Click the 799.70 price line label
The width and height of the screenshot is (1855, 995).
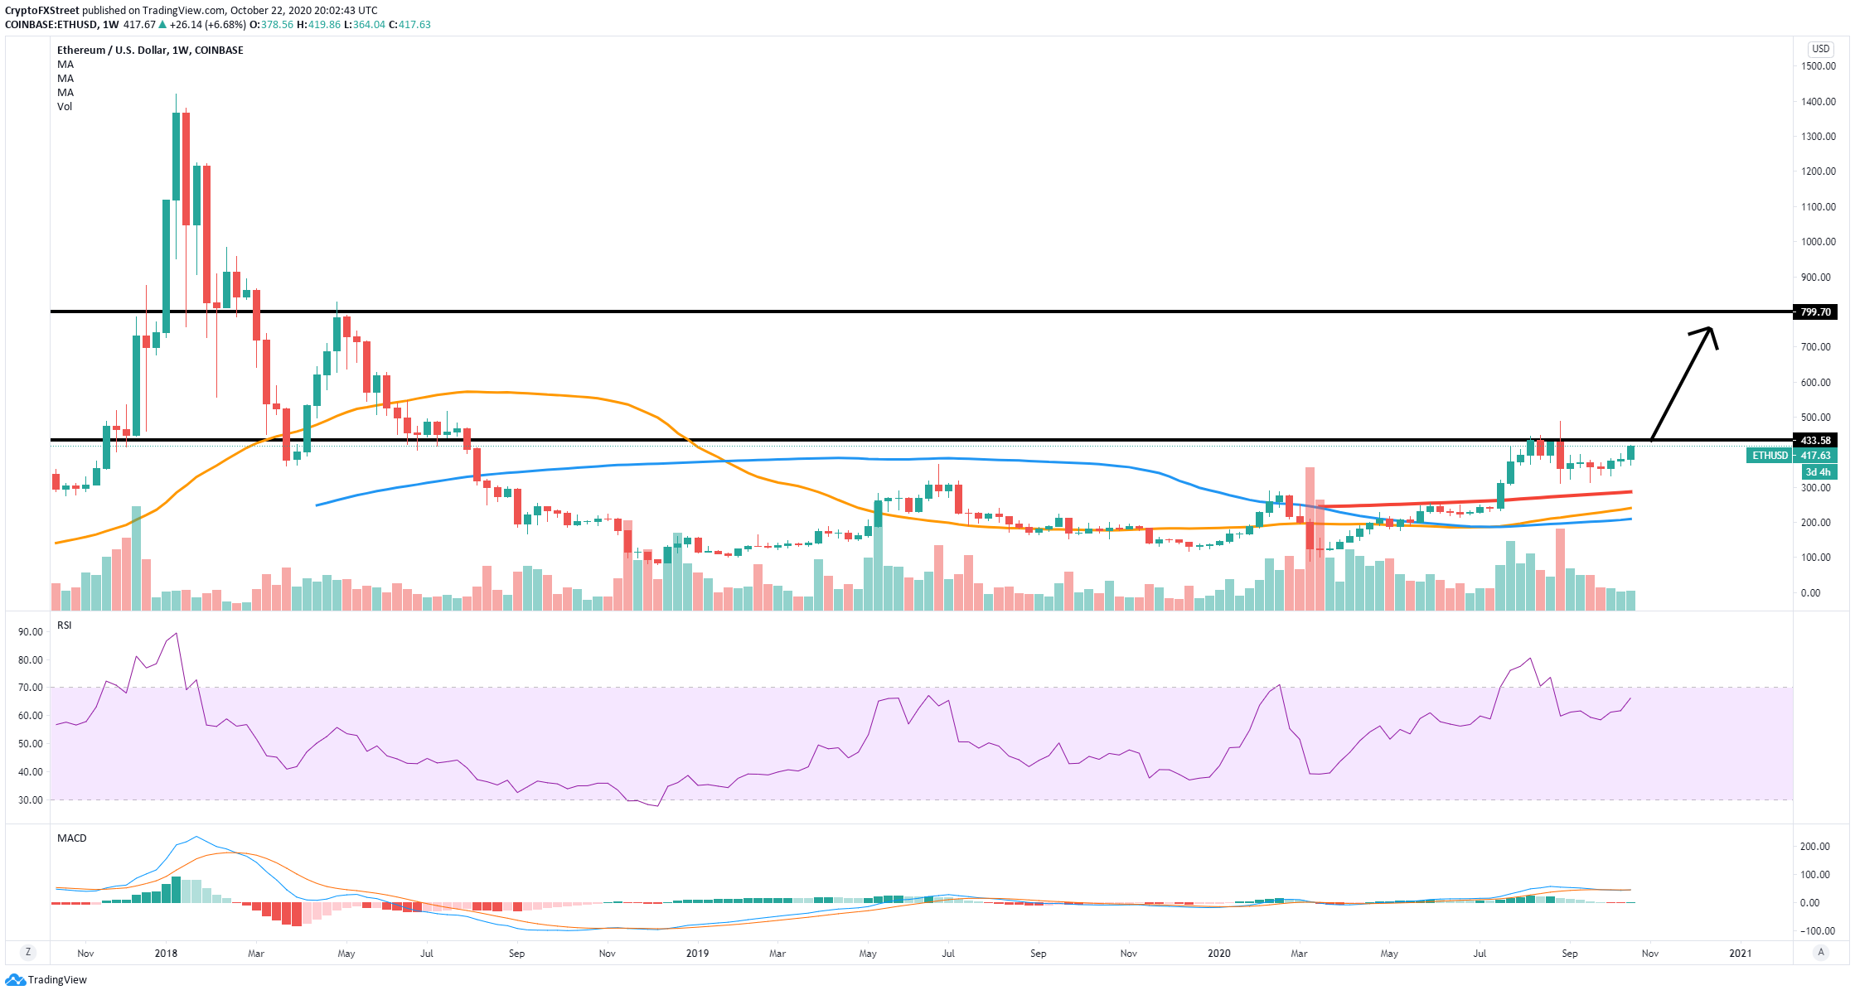1815,312
